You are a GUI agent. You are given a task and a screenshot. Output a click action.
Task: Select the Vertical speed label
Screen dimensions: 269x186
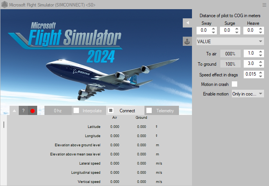point(89,182)
